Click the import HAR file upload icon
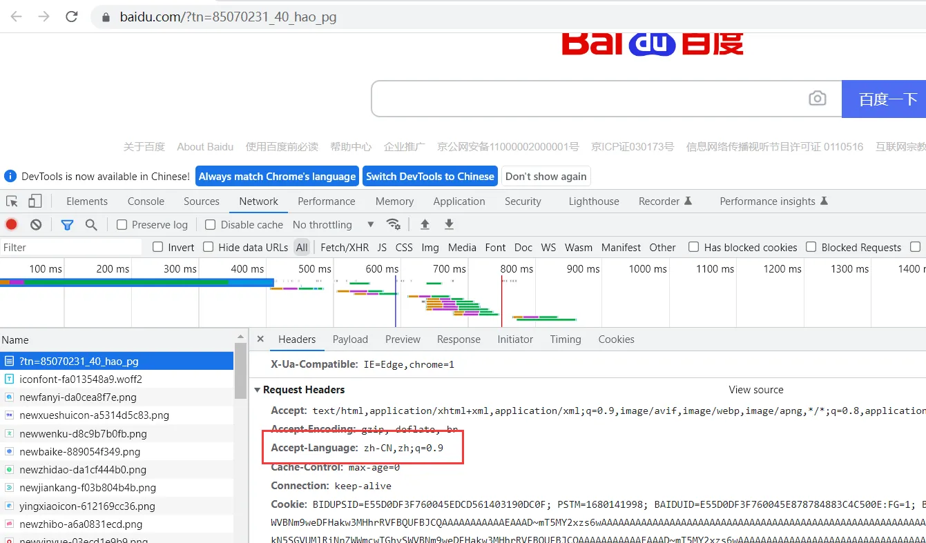Image resolution: width=926 pixels, height=543 pixels. pos(425,224)
